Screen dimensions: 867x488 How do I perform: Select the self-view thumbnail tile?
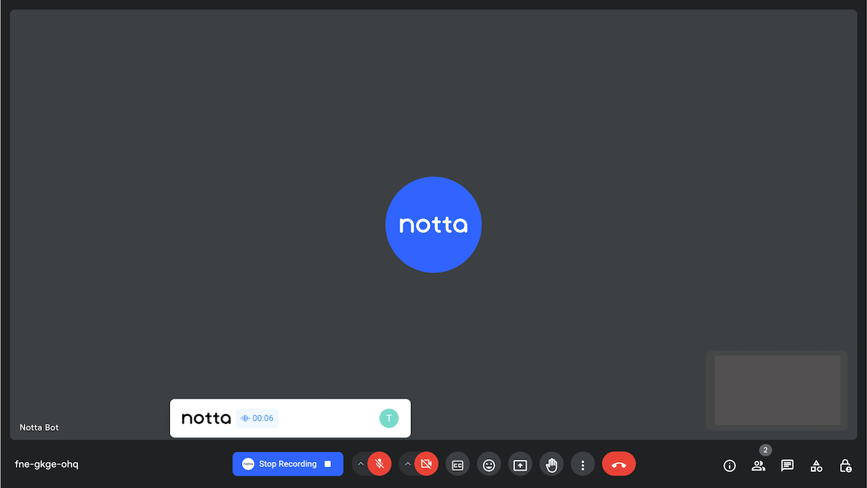pyautogui.click(x=777, y=391)
